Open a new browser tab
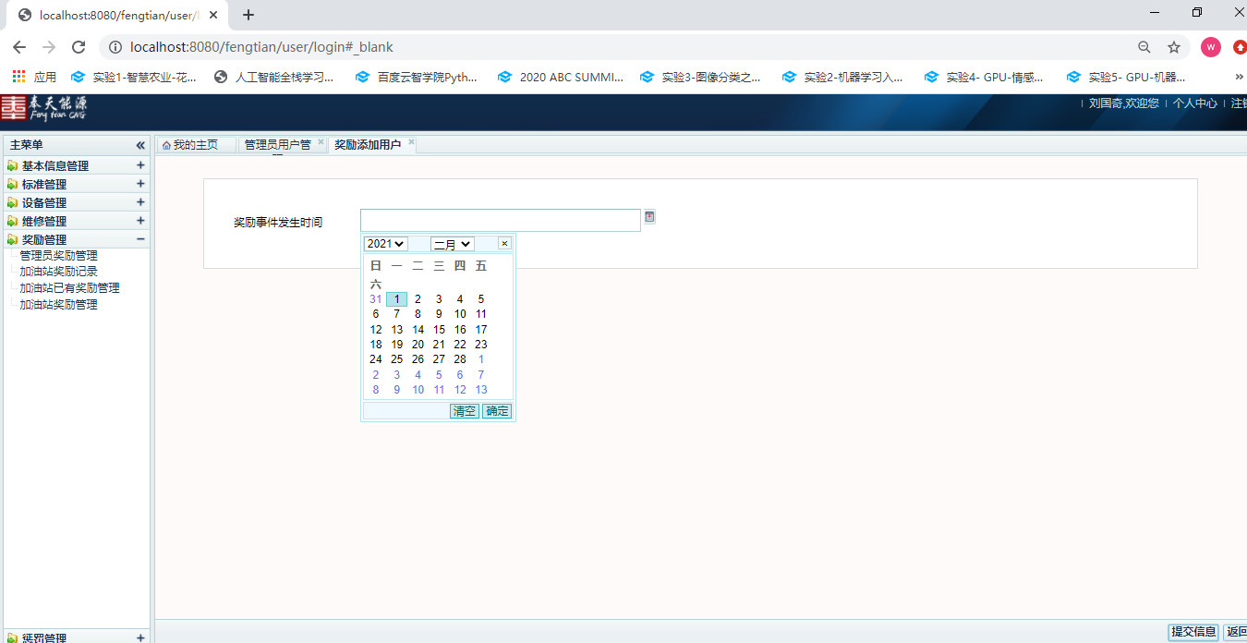Screen dimensions: 1247x643 248,15
